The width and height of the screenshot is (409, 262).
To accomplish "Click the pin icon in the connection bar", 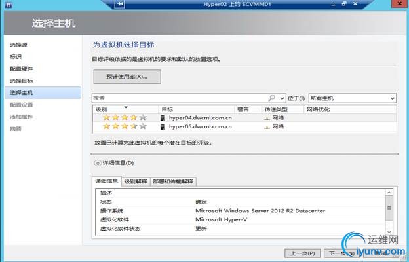I will click(x=120, y=4).
